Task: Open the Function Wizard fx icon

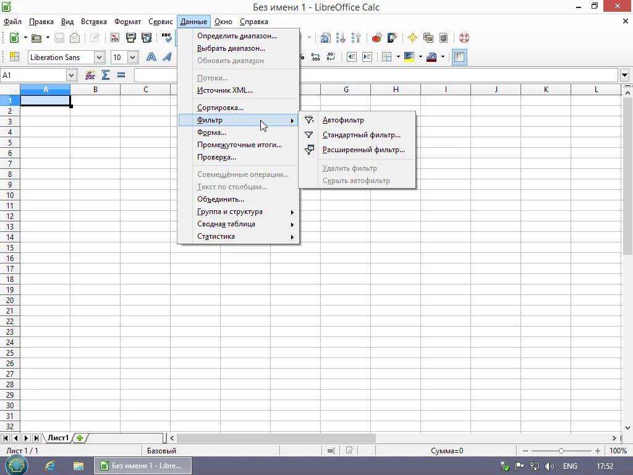Action: point(90,75)
